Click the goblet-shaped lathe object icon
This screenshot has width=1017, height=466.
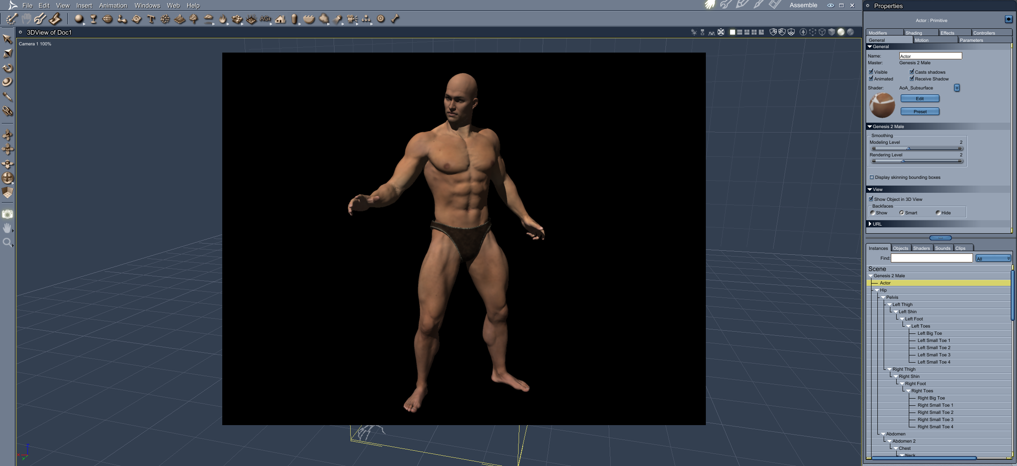click(93, 19)
